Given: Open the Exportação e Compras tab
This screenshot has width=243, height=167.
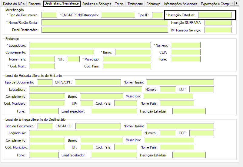Looking at the screenshot, I should point(214,4).
